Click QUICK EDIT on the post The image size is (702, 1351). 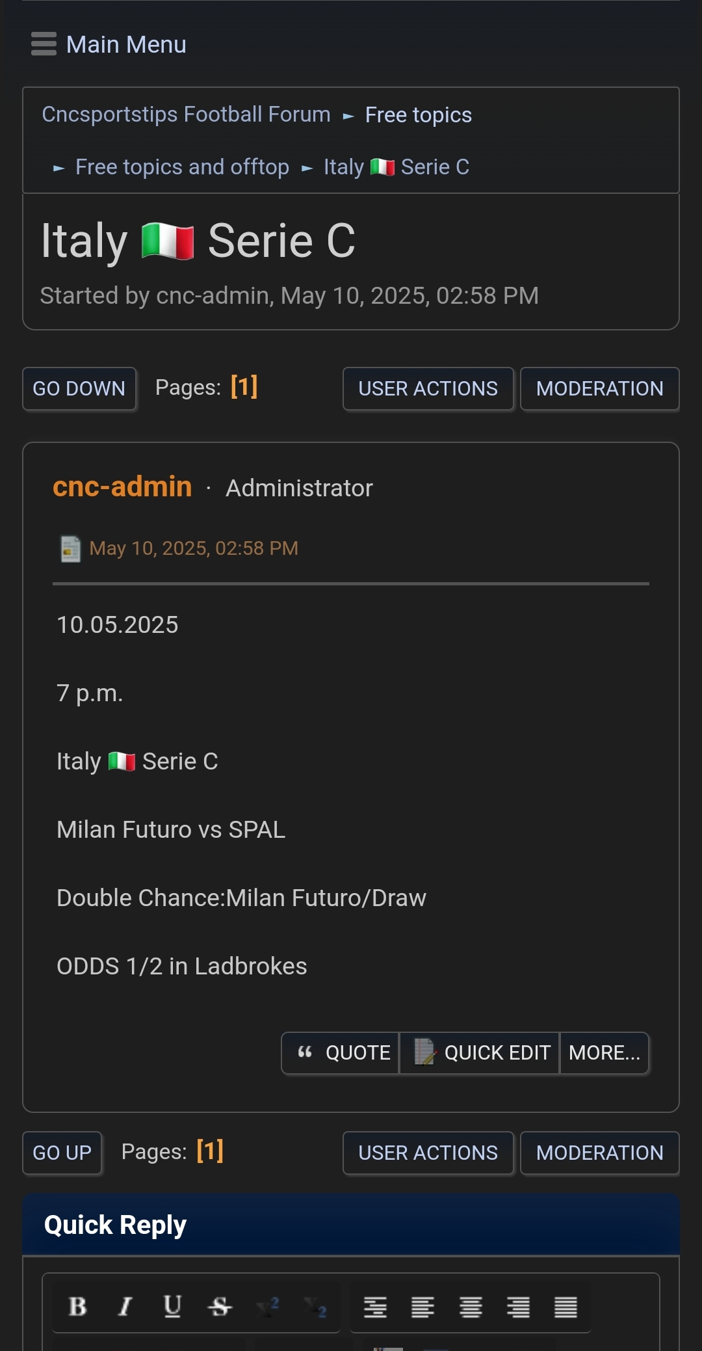[480, 1052]
